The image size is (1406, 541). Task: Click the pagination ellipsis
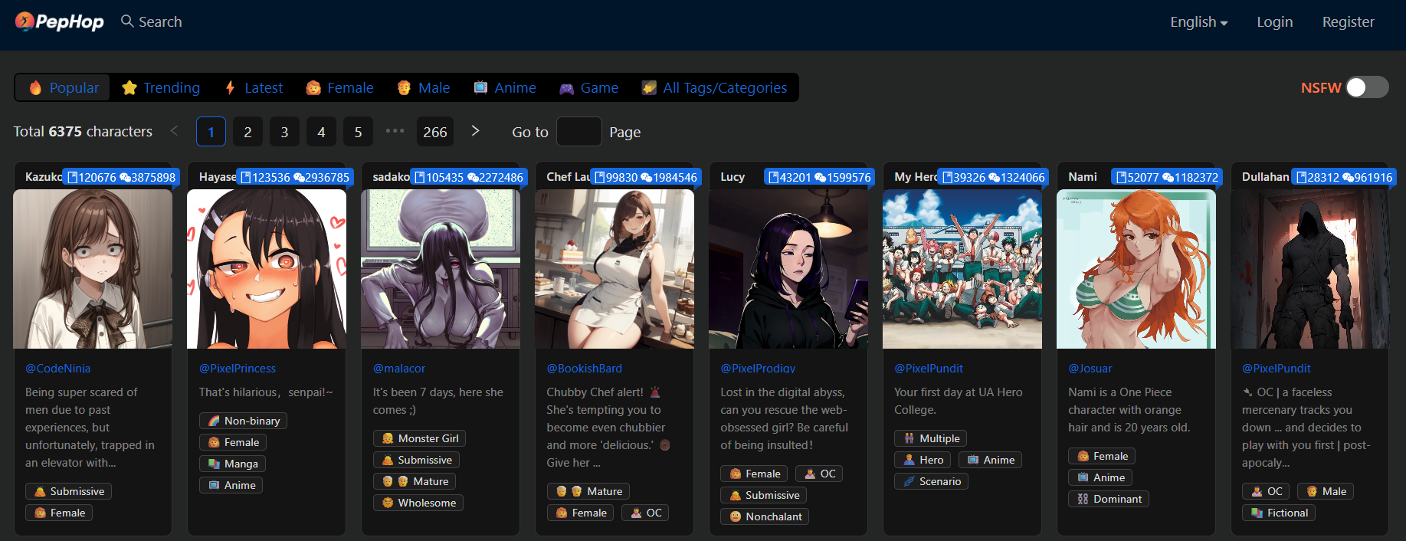[x=395, y=131]
